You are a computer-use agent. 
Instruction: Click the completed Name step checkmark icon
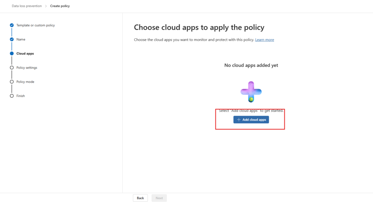click(x=12, y=39)
